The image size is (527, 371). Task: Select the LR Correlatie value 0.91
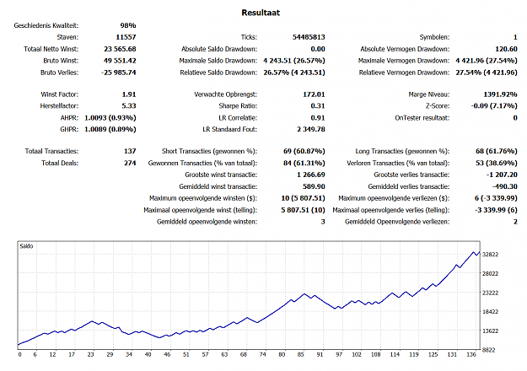[318, 118]
